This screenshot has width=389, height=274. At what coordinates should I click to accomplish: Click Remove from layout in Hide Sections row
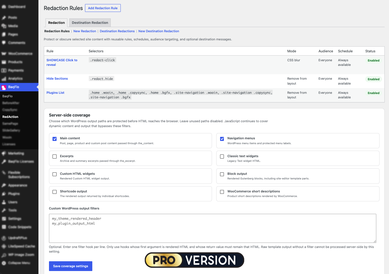click(x=297, y=81)
